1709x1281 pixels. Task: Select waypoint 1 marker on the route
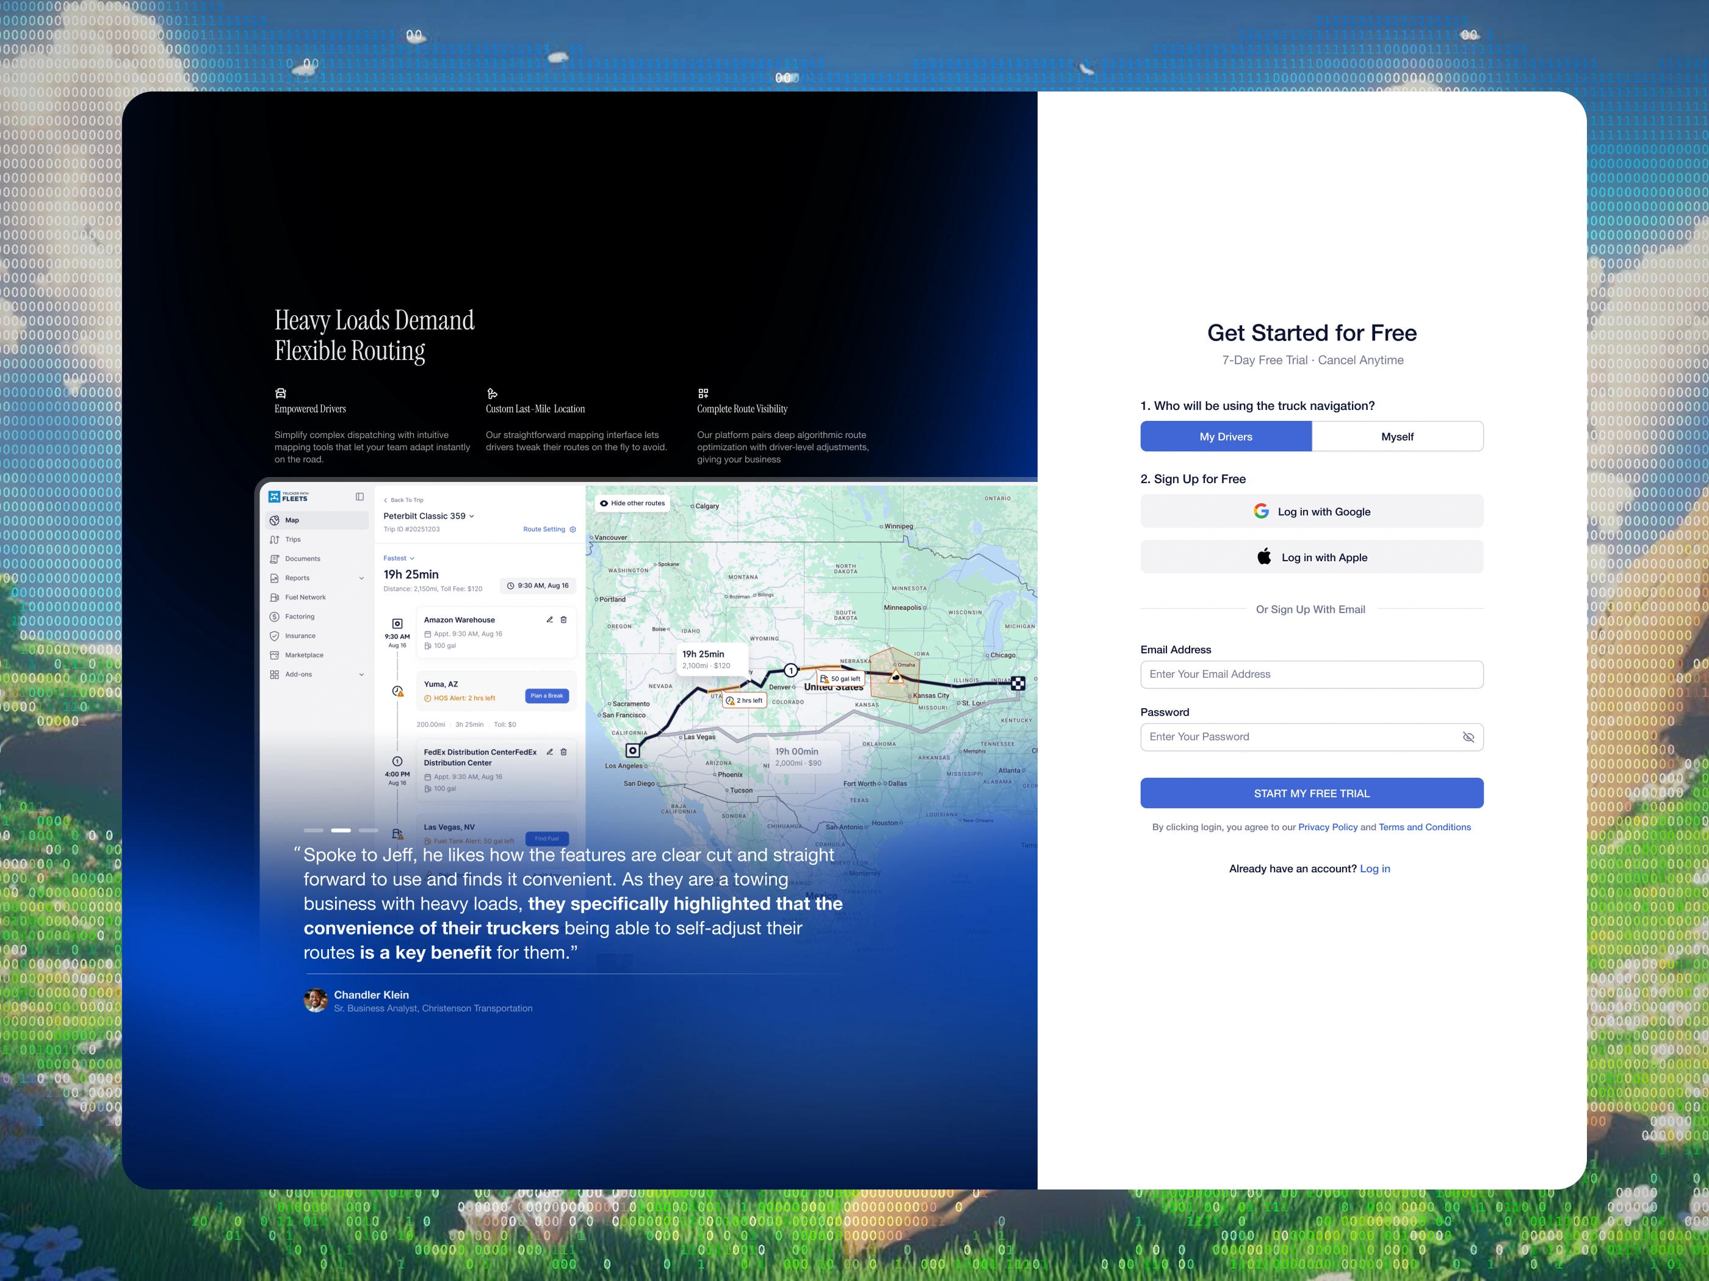pyautogui.click(x=790, y=670)
